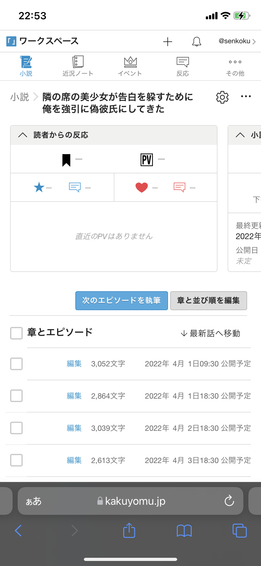This screenshot has width=261, height=566.
Task: Jump down via 最新話へ移動
Action: point(210,334)
